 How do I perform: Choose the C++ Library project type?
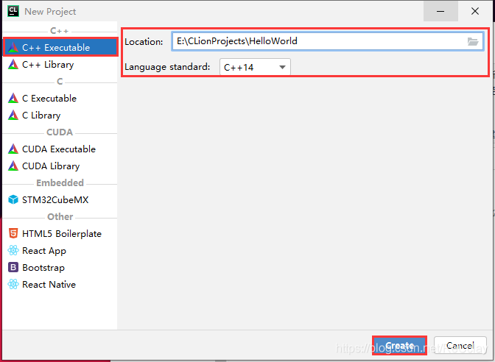pos(60,64)
